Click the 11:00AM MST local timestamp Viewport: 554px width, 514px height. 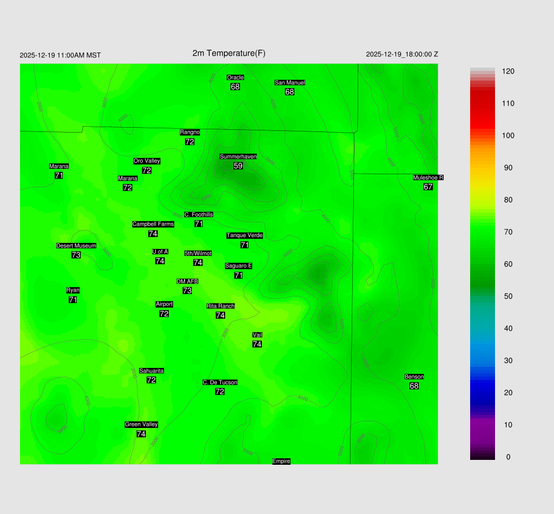[x=60, y=55]
